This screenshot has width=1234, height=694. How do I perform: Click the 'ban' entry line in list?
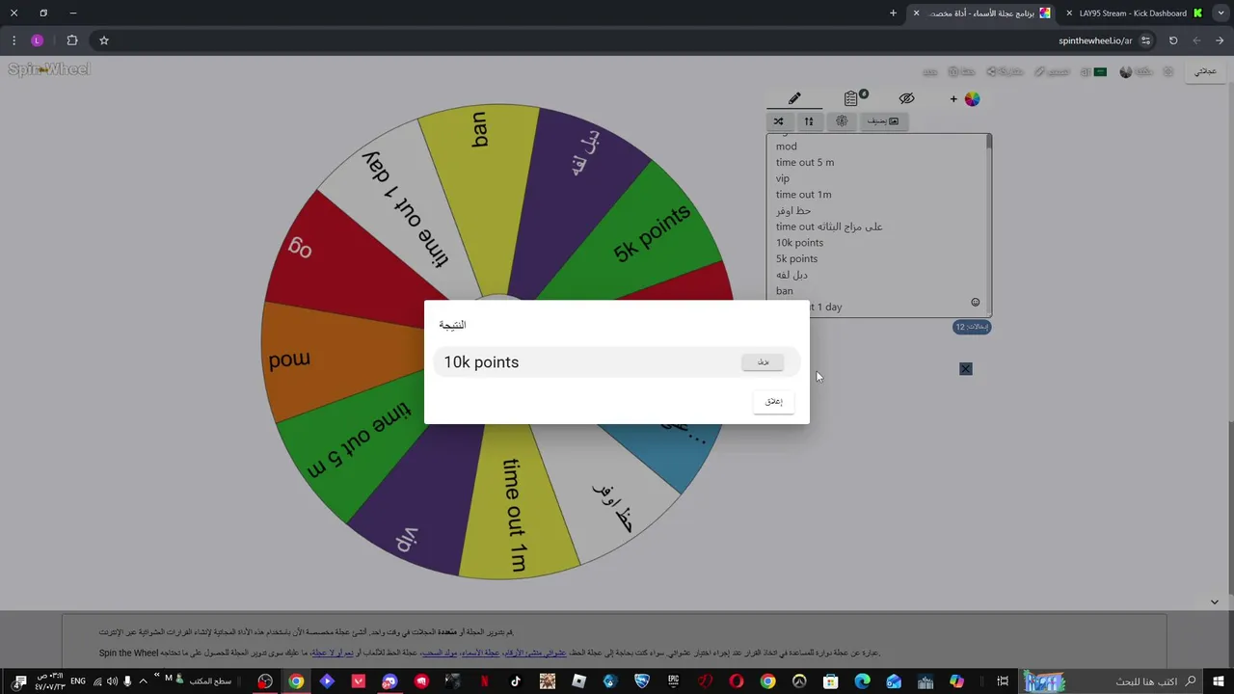[785, 291]
